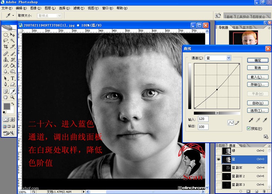Image resolution: width=272 pixels, height=194 pixels.
Task: Load channel as selection circle icon
Action: 241,192
